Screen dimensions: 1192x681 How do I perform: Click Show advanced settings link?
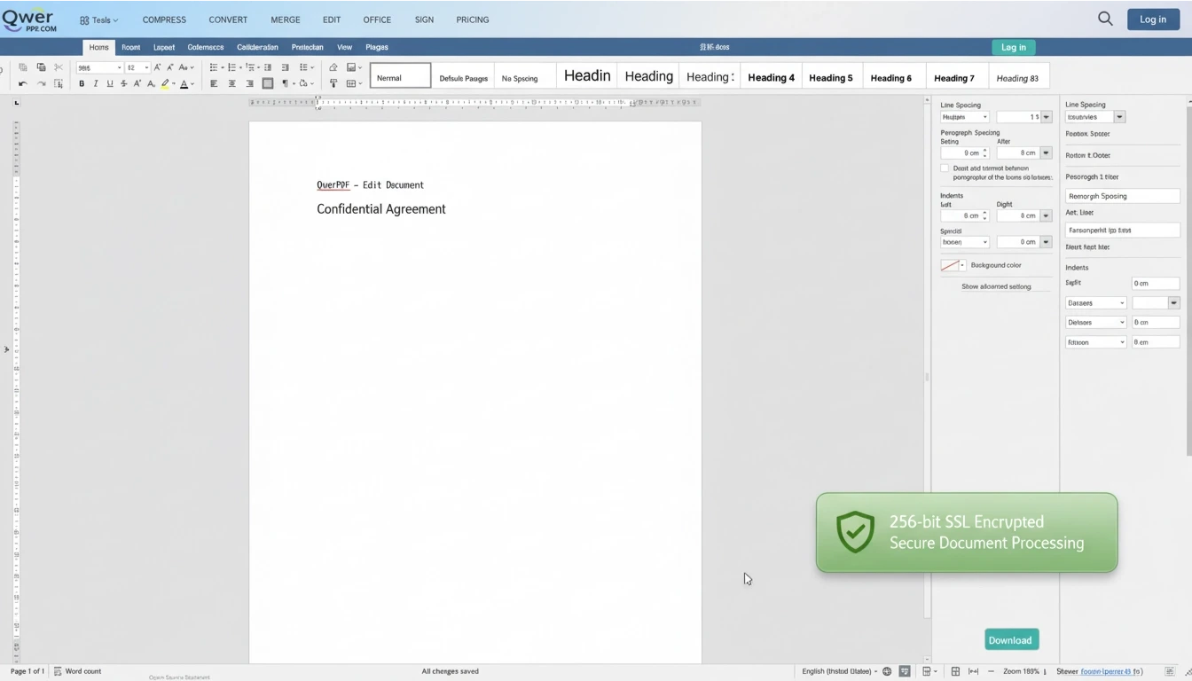click(x=996, y=286)
